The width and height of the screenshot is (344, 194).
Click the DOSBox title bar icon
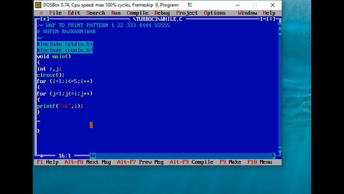(38, 5)
